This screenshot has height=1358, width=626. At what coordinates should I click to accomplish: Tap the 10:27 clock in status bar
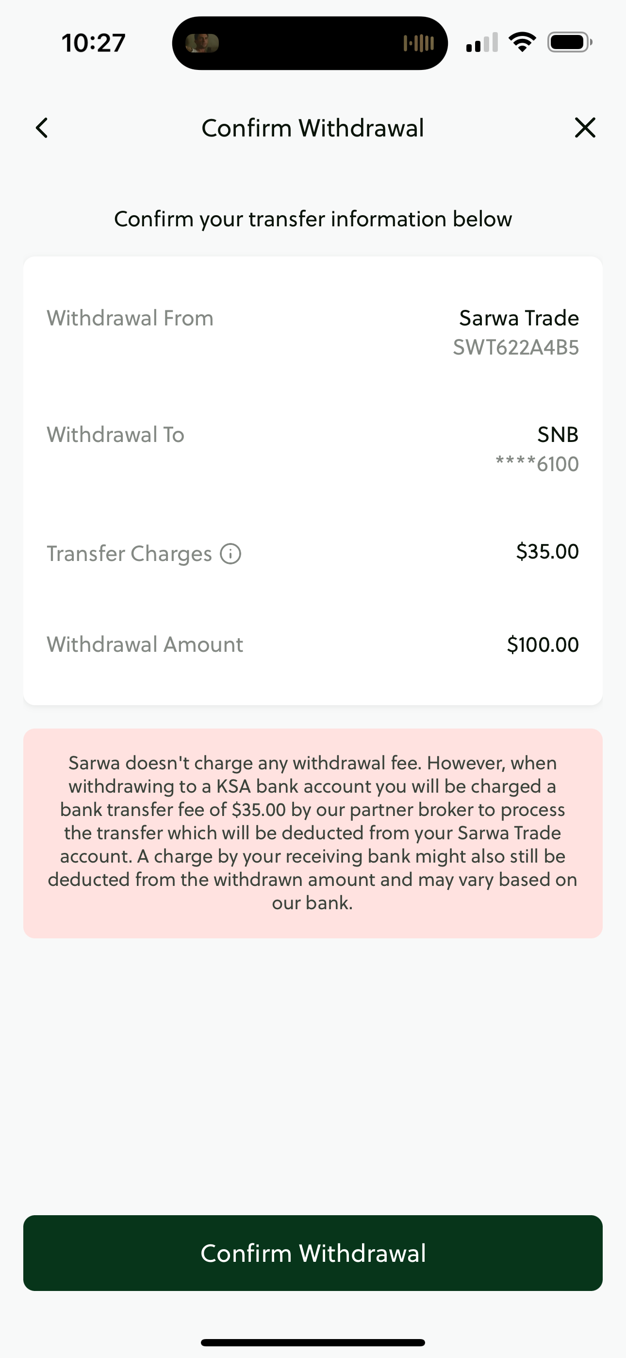(x=93, y=43)
